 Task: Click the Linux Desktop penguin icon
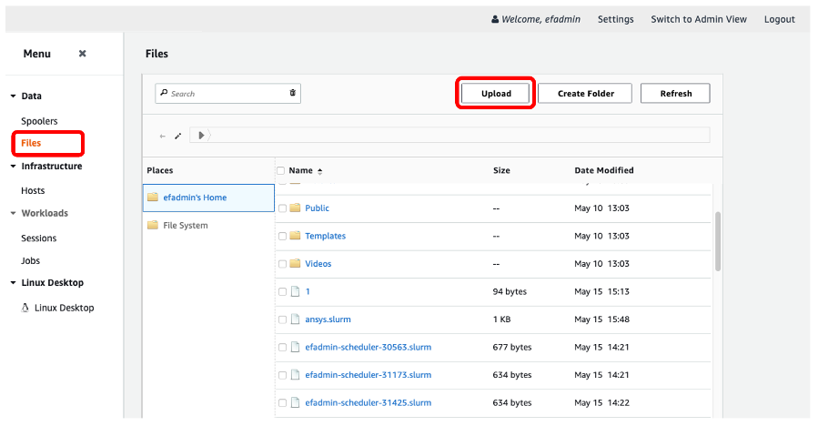[25, 308]
